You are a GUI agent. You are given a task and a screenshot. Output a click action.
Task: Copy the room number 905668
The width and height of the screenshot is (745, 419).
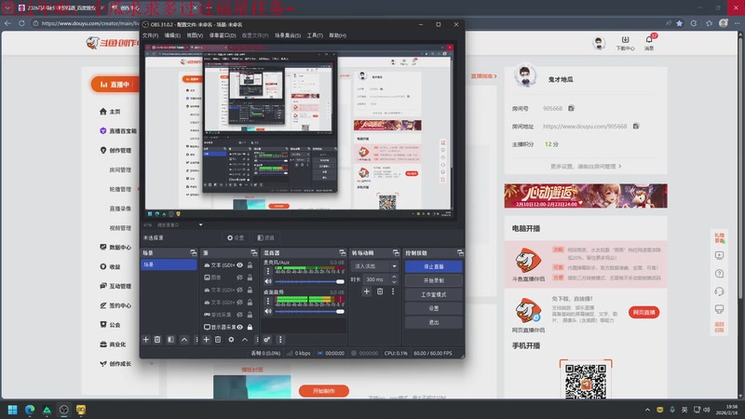coord(571,108)
